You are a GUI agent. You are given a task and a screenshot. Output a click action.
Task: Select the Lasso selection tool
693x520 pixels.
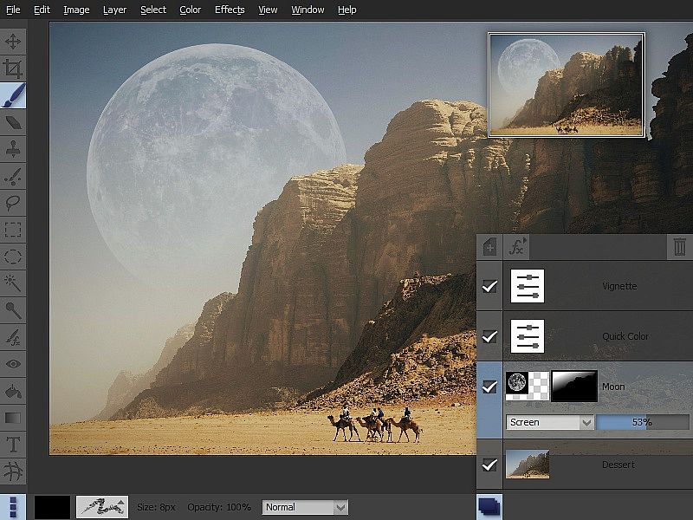[13, 203]
